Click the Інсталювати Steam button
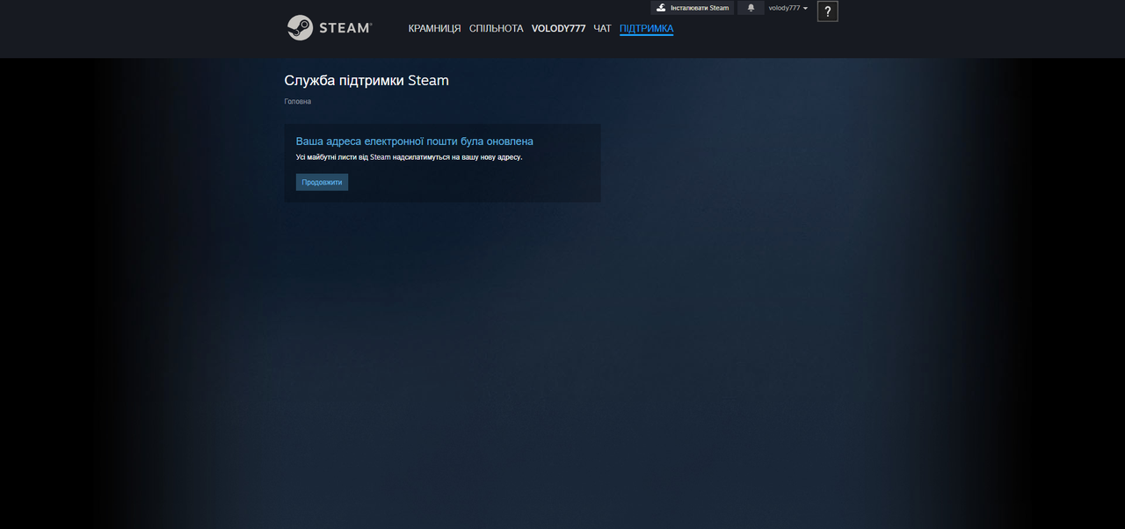Screen dimensions: 1125x529 pos(693,8)
